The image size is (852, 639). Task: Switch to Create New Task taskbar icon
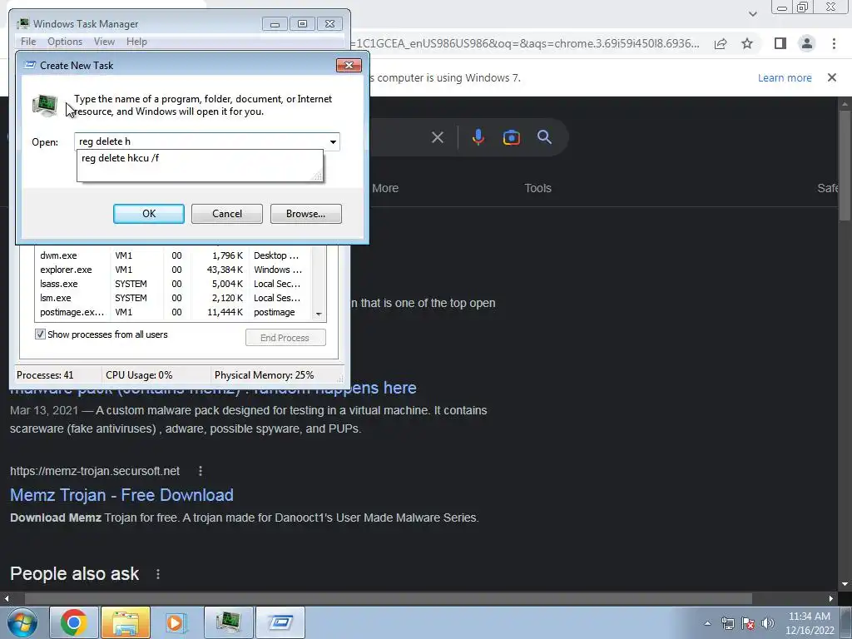click(280, 622)
